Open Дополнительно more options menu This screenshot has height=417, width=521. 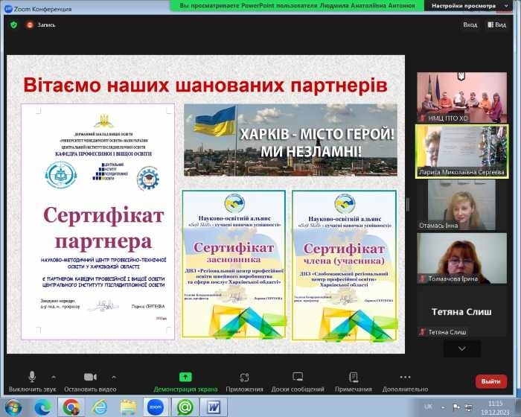point(405,378)
